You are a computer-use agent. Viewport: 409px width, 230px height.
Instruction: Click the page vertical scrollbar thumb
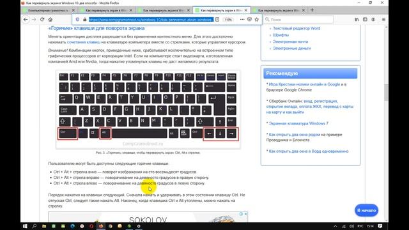pyautogui.click(x=386, y=92)
